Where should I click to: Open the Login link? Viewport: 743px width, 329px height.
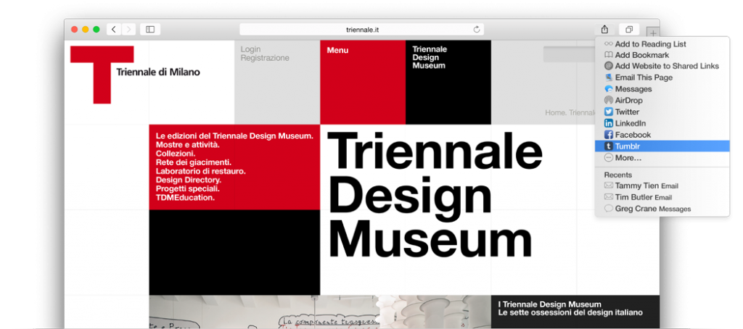[x=250, y=49]
